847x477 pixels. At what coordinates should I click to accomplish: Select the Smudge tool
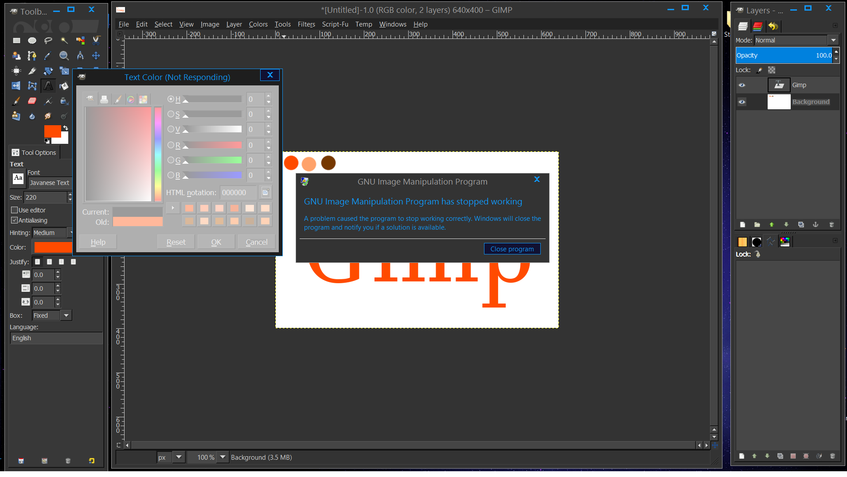[48, 116]
